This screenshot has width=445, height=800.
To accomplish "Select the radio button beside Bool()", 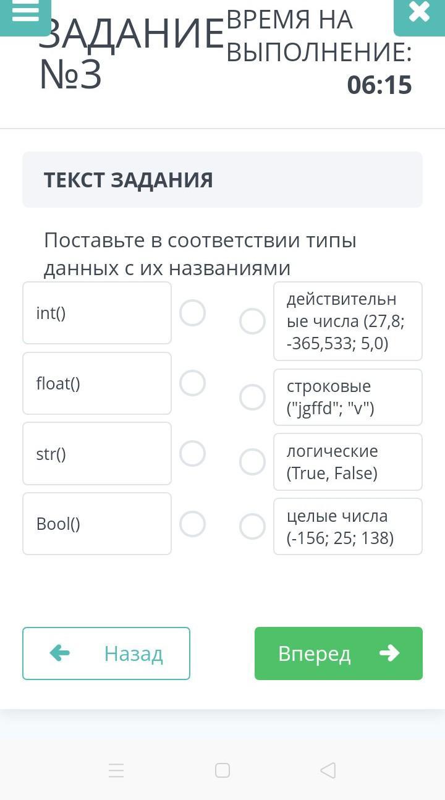I will pos(192,524).
